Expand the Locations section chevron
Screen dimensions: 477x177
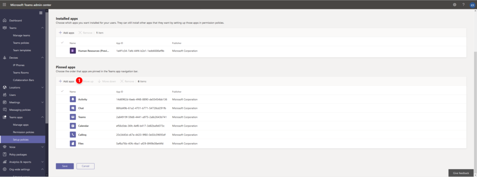coord(42,88)
